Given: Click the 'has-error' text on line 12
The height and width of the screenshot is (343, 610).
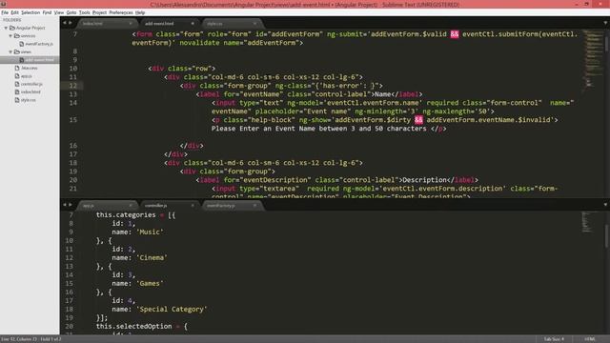Looking at the screenshot, I should point(342,86).
